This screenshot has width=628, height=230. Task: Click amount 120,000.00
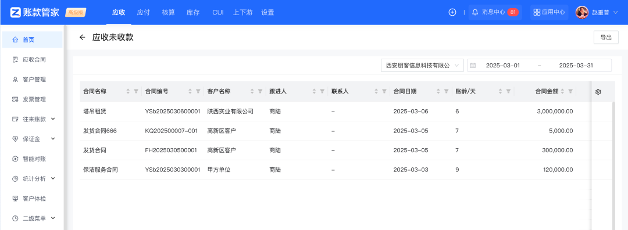pyautogui.click(x=557, y=170)
